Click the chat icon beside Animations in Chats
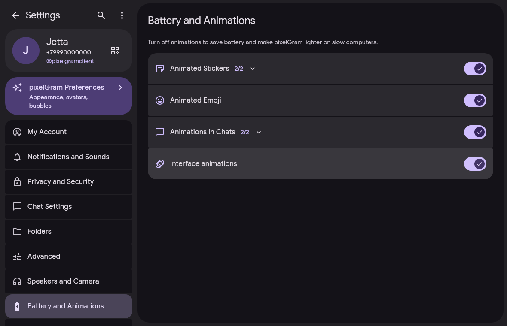This screenshot has height=326, width=507. click(x=160, y=132)
